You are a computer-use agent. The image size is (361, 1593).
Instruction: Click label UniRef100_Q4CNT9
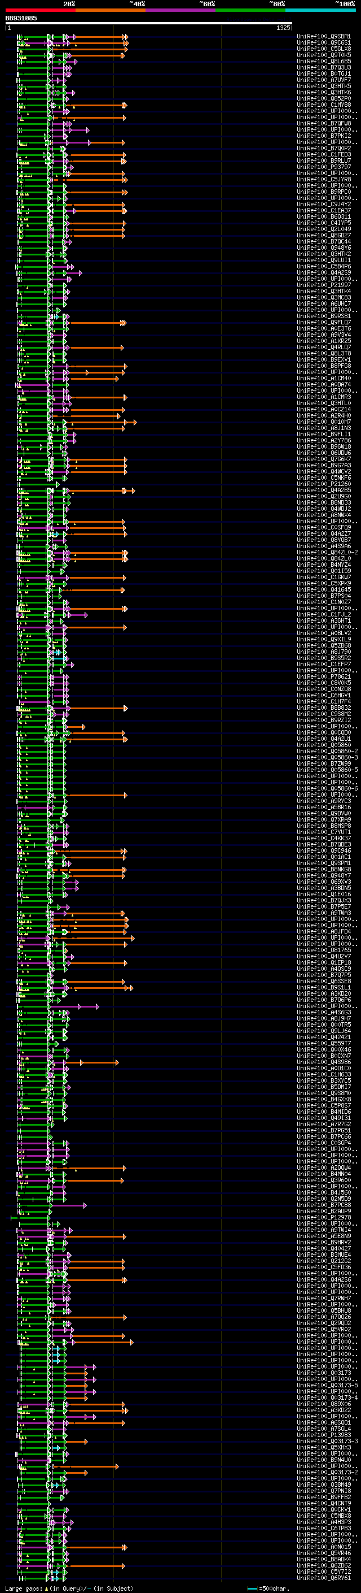point(324,1503)
